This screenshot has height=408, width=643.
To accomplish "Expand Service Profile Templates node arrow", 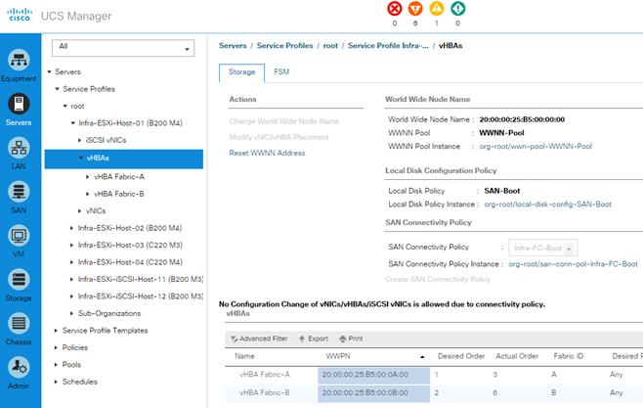I will click(56, 331).
